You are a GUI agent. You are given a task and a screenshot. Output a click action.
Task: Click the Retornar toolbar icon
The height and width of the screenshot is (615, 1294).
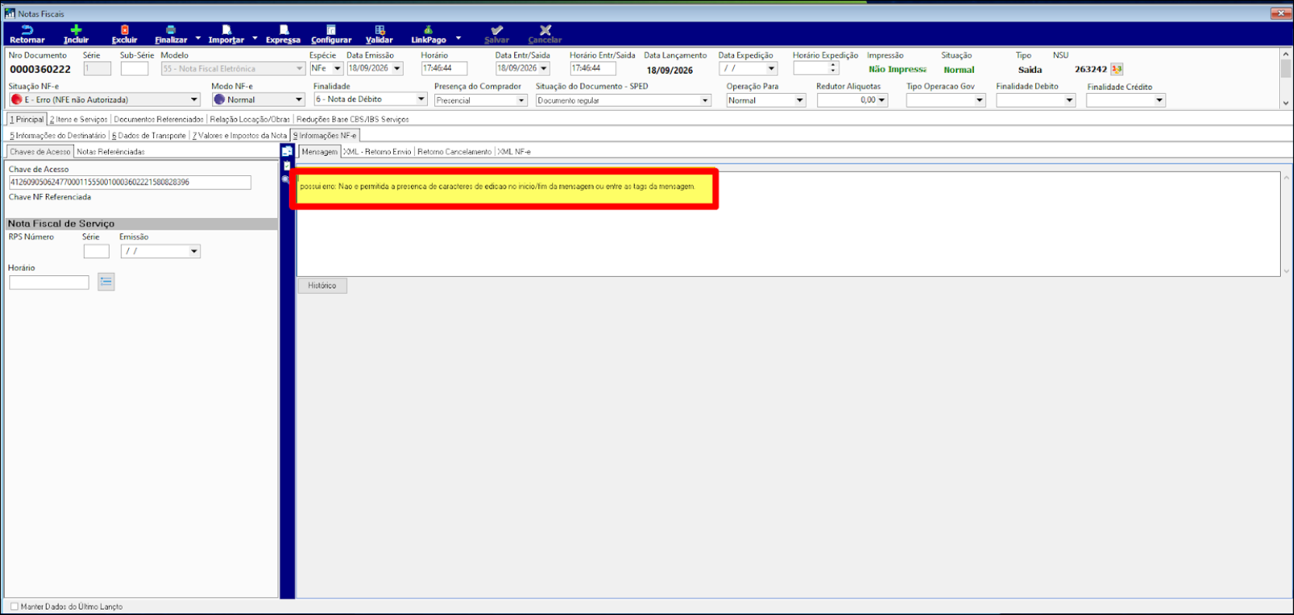[27, 30]
